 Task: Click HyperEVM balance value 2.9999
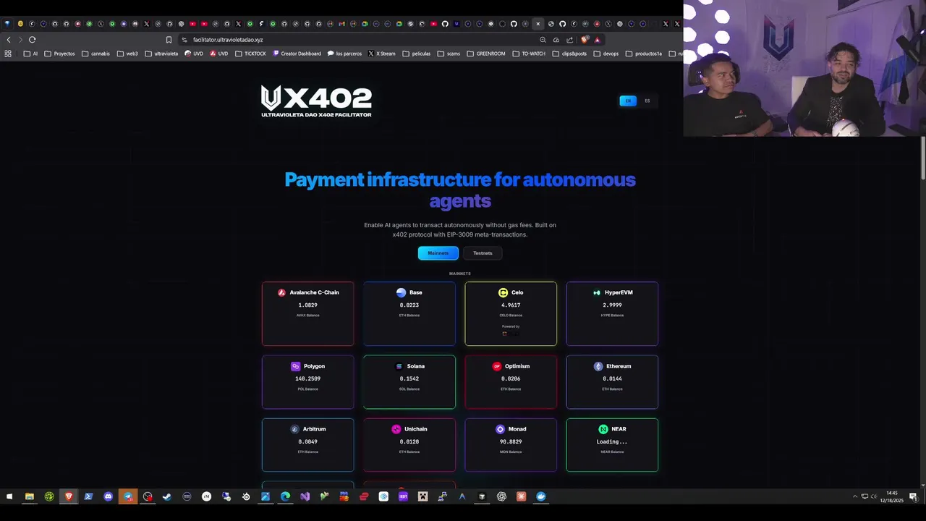[612, 305]
